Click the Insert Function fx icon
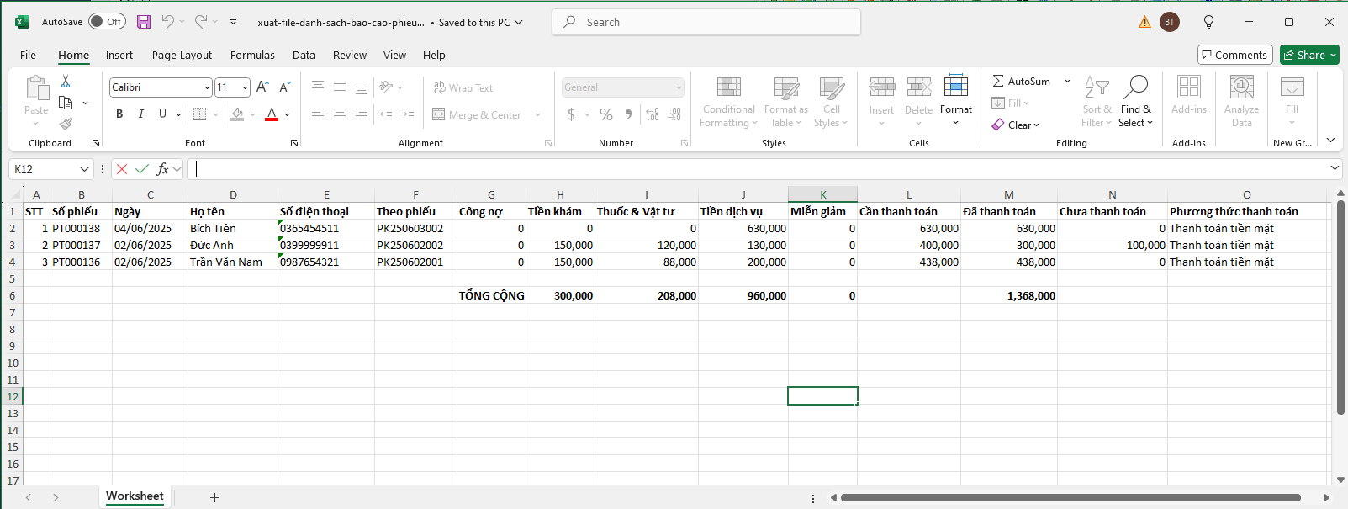1348x509 pixels. pos(163,169)
